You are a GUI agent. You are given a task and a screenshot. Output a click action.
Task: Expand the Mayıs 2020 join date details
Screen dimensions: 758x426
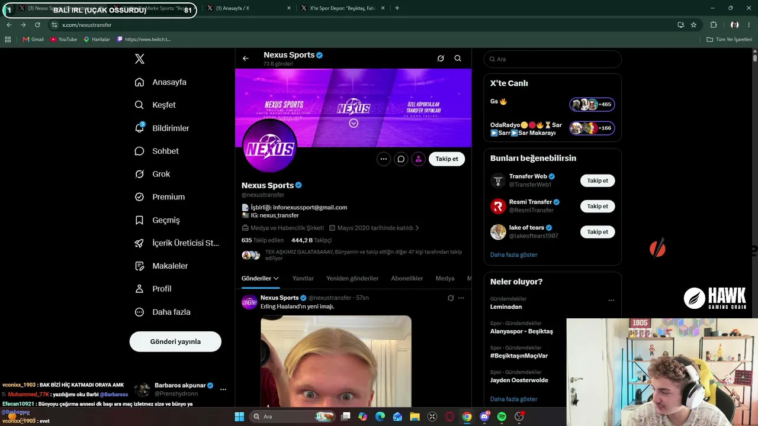(374, 228)
